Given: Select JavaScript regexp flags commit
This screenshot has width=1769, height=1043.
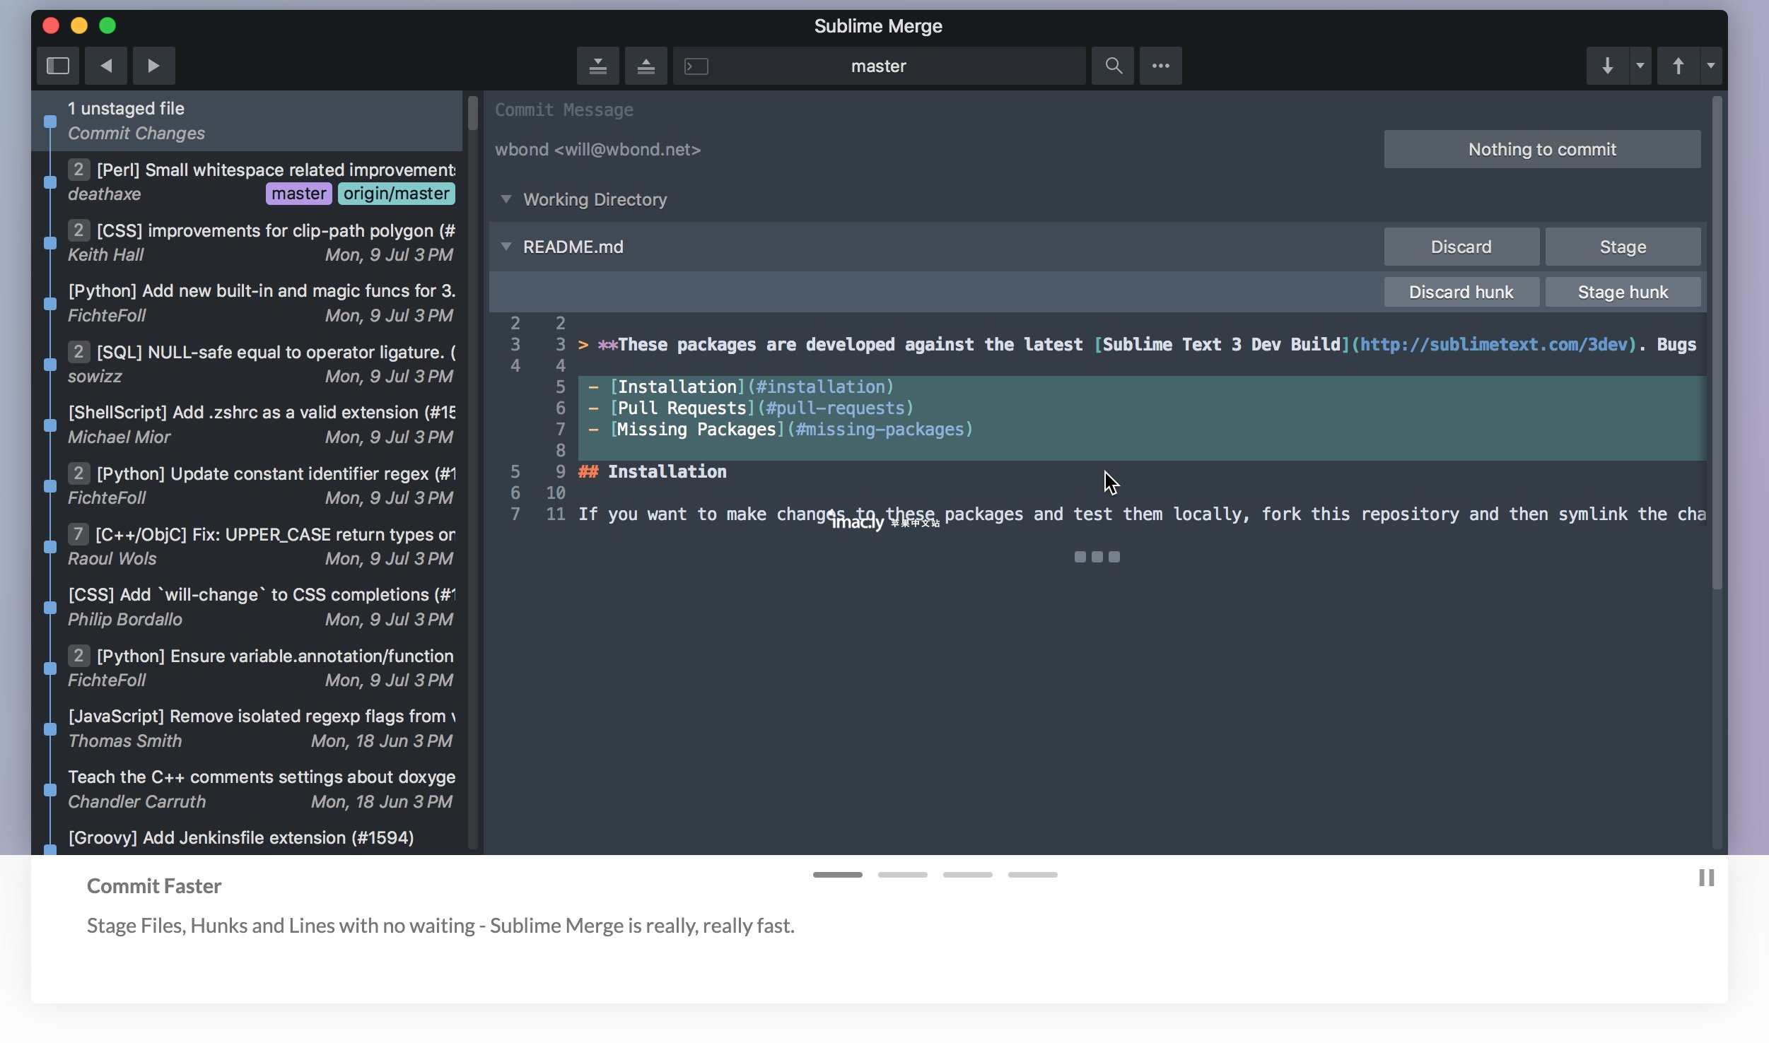Looking at the screenshot, I should 247,729.
